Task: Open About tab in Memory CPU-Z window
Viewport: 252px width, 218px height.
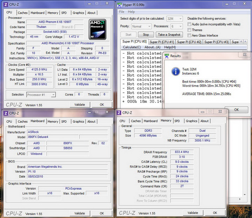Action: coord(204,121)
